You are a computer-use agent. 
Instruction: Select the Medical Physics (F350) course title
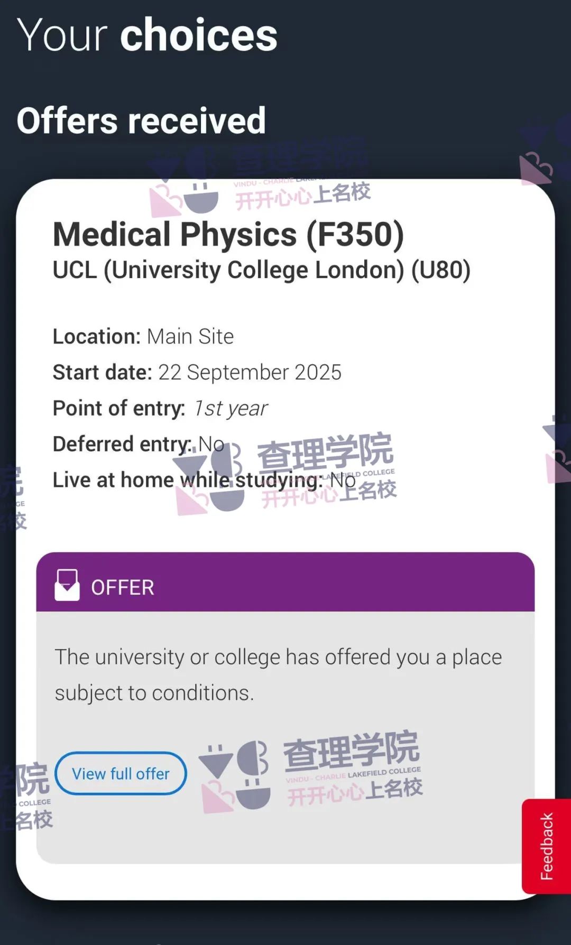point(228,234)
